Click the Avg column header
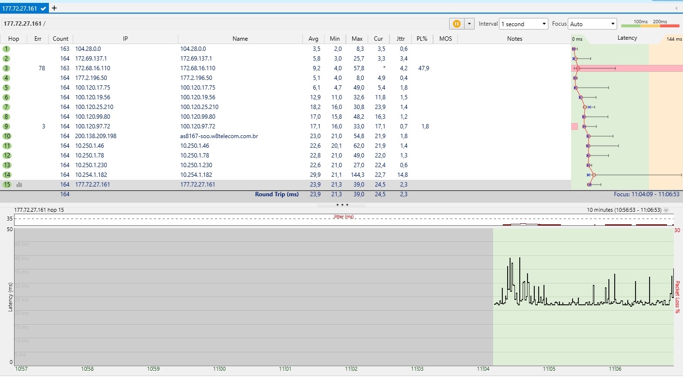683x377 pixels. point(313,39)
